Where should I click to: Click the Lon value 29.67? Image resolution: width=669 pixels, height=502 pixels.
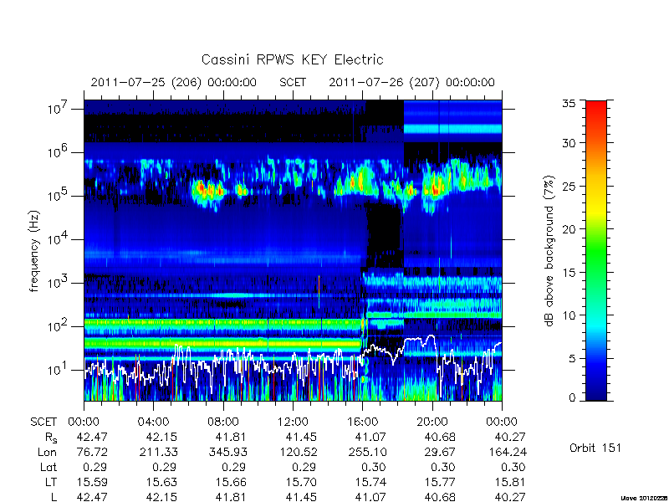tap(440, 452)
